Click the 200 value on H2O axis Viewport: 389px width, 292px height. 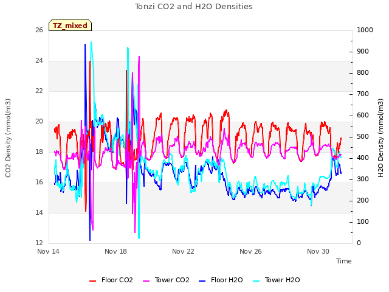363,201
